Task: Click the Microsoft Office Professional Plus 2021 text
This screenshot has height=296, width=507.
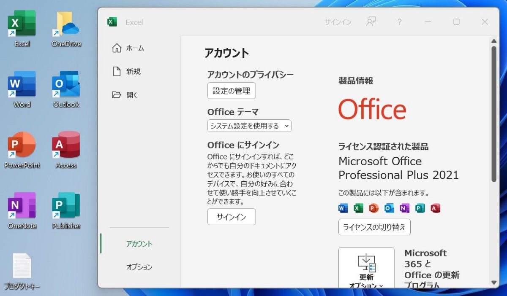Action: (398, 168)
